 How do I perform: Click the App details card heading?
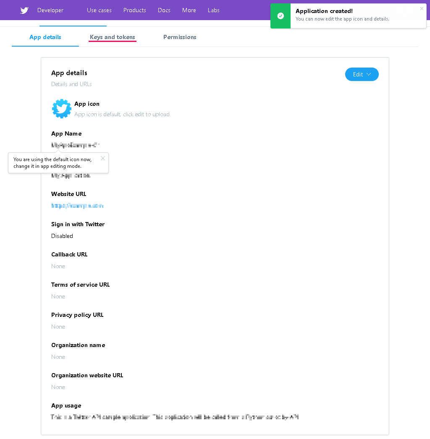tap(69, 73)
